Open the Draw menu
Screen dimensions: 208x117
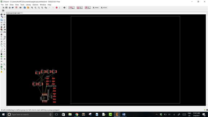[11, 5]
